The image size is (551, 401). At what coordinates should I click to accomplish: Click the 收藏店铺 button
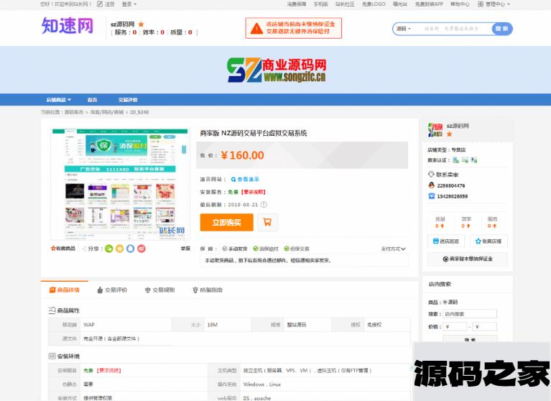[x=489, y=241]
